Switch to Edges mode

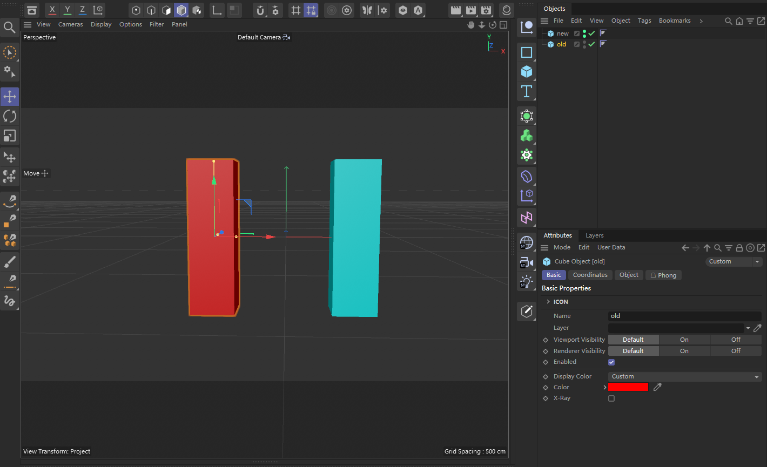coord(151,10)
